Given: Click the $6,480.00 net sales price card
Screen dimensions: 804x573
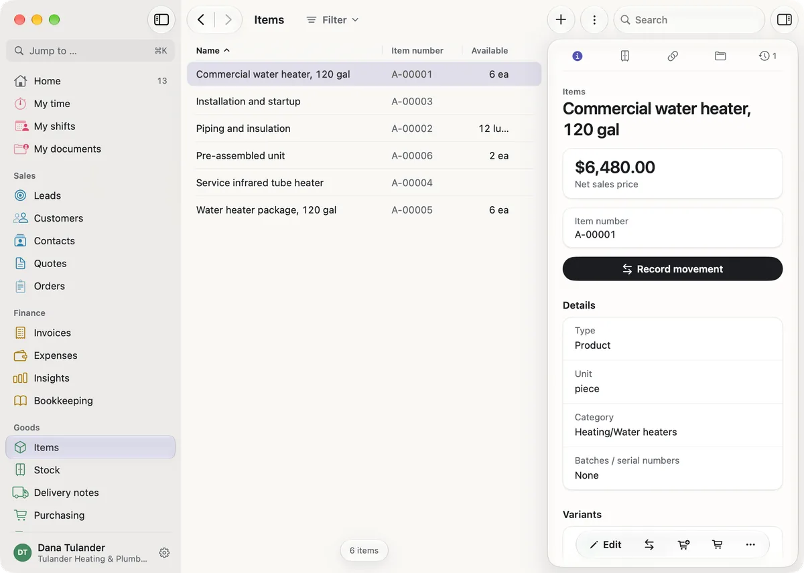Looking at the screenshot, I should 673,174.
